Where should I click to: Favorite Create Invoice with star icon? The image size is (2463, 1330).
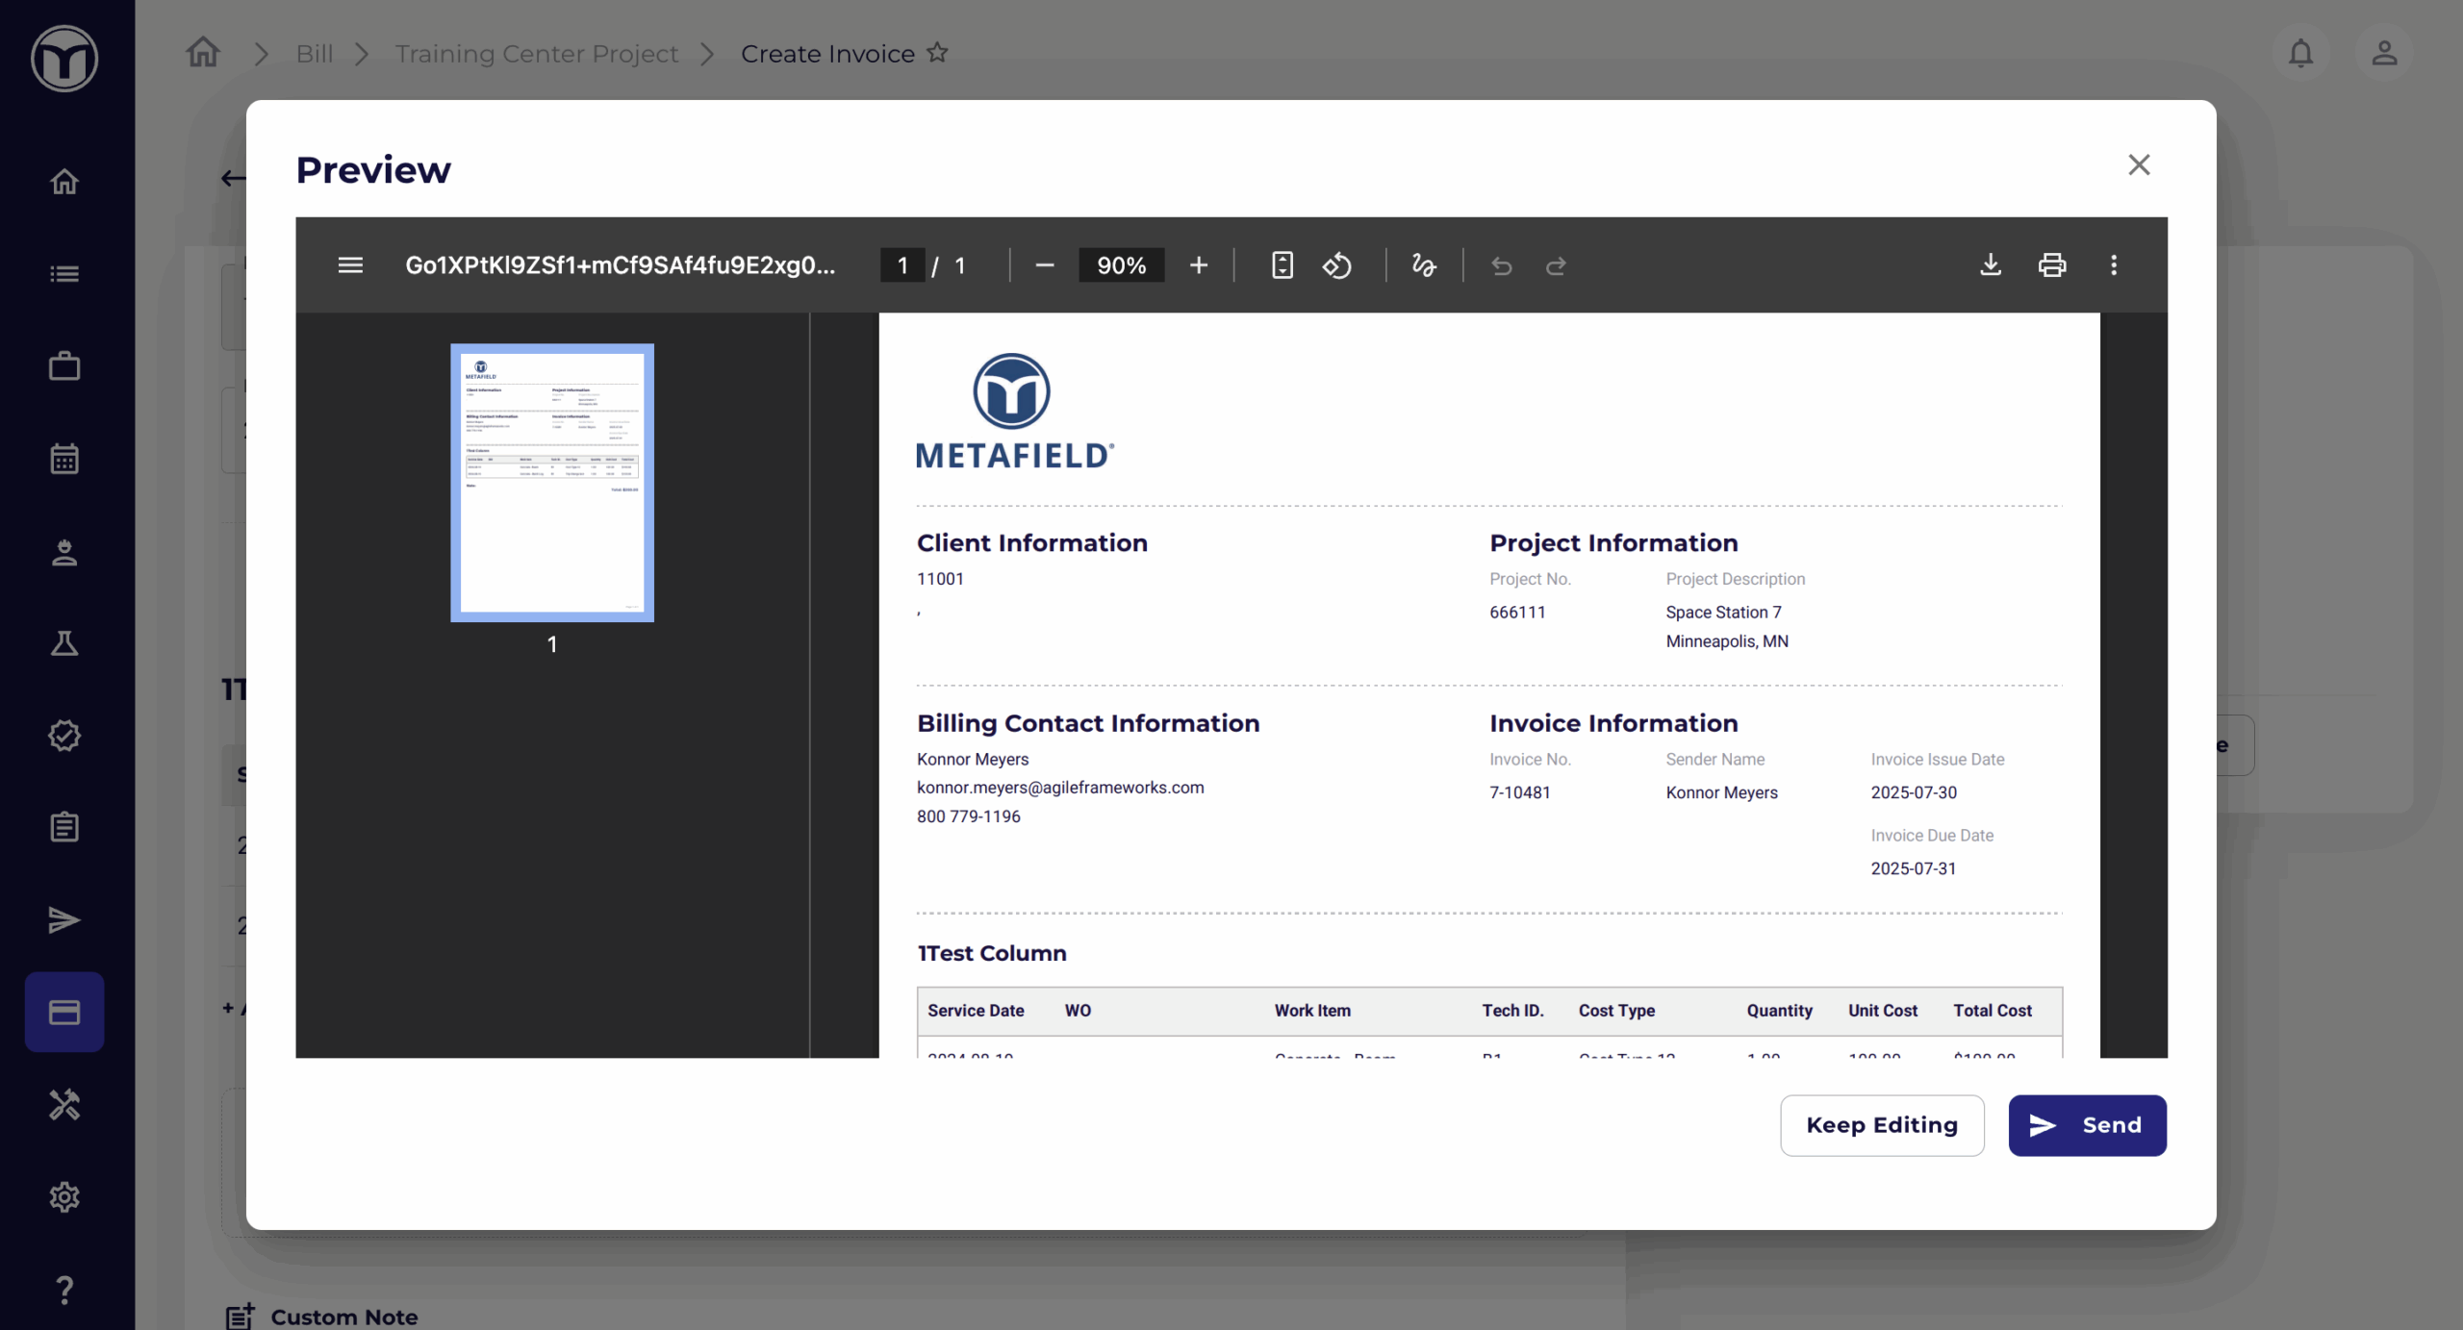(x=937, y=52)
